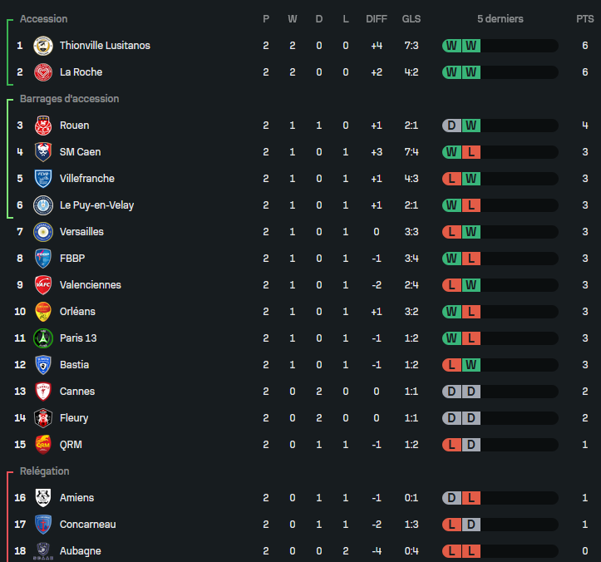Click the QRM club emblem
Screen dimensions: 601x562
click(x=43, y=445)
